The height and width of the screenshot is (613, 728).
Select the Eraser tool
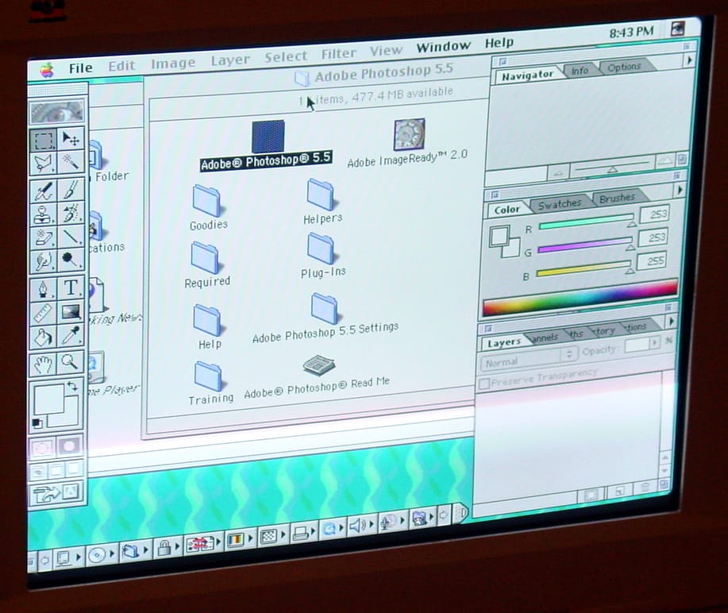click(x=43, y=238)
